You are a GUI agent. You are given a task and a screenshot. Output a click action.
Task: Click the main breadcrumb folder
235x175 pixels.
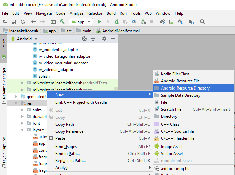[x=84, y=31]
